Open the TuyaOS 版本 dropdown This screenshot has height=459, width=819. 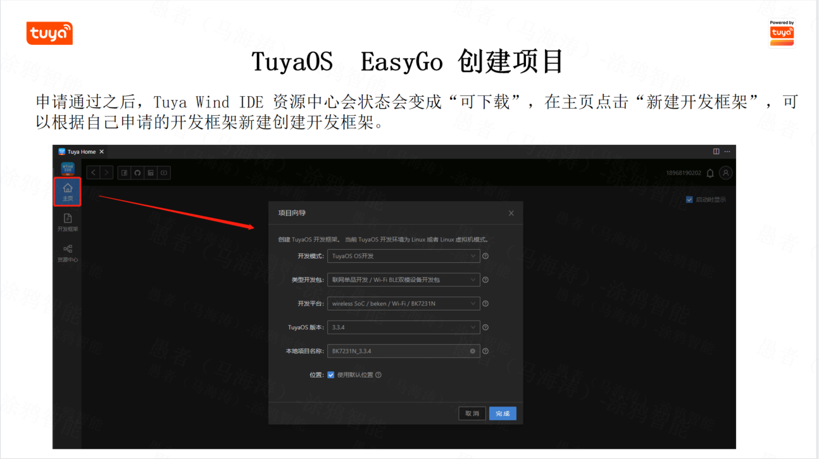pos(404,327)
